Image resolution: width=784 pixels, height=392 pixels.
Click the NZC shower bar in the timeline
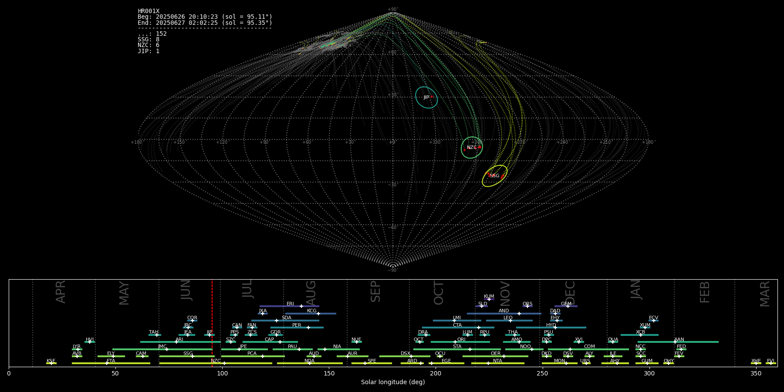(216, 363)
